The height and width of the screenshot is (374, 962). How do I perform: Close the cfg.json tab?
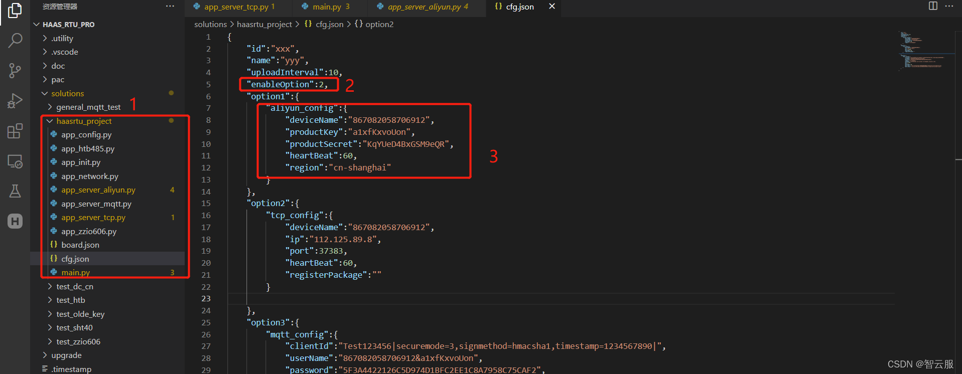click(552, 7)
